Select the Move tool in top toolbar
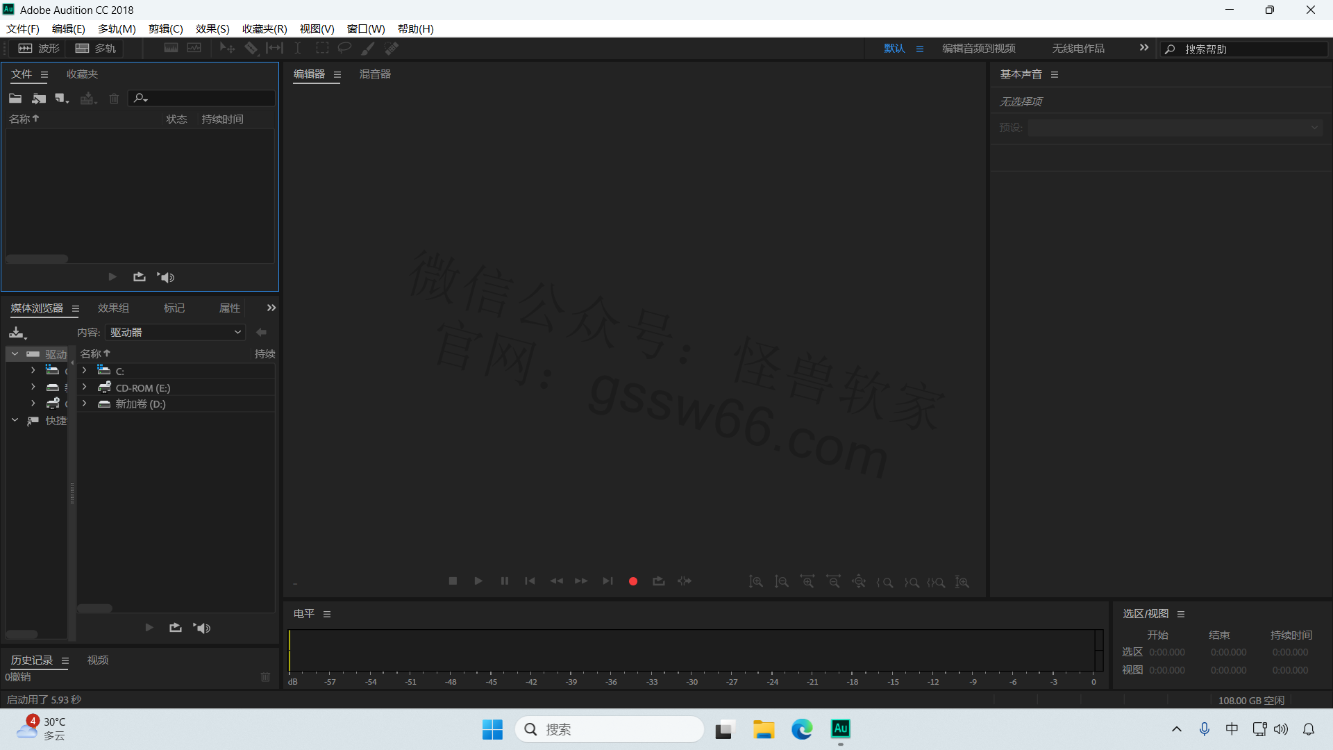Image resolution: width=1333 pixels, height=750 pixels. point(227,48)
